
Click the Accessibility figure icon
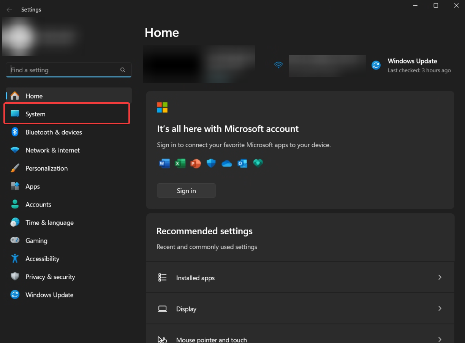click(x=15, y=259)
